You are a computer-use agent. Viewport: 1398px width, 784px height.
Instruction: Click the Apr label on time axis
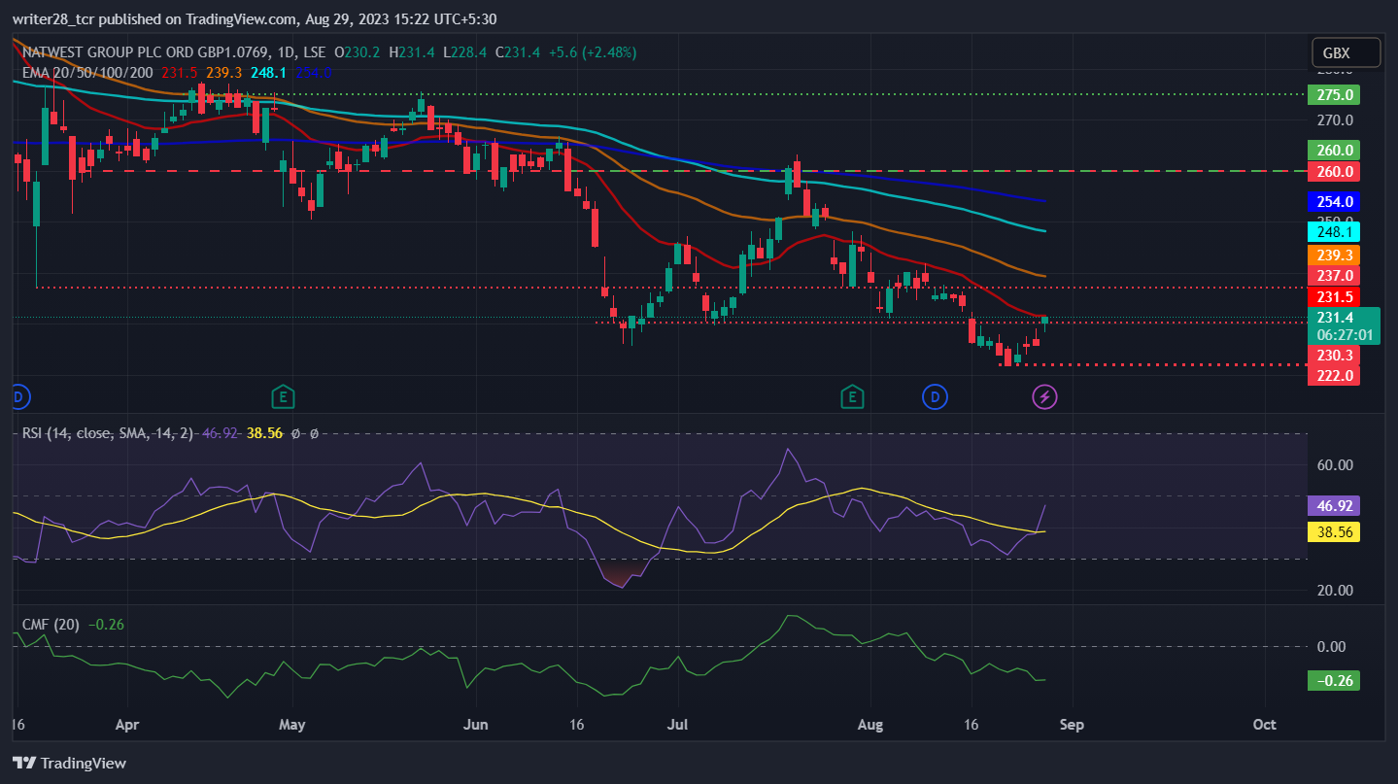point(127,725)
